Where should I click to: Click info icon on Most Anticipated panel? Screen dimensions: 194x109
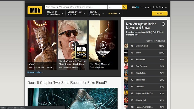[x=163, y=24]
